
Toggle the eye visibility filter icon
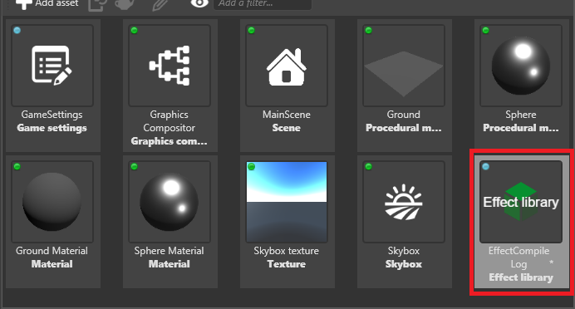tap(199, 3)
